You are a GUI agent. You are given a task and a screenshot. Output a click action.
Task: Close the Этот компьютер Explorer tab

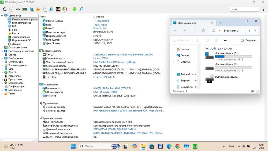point(212,23)
